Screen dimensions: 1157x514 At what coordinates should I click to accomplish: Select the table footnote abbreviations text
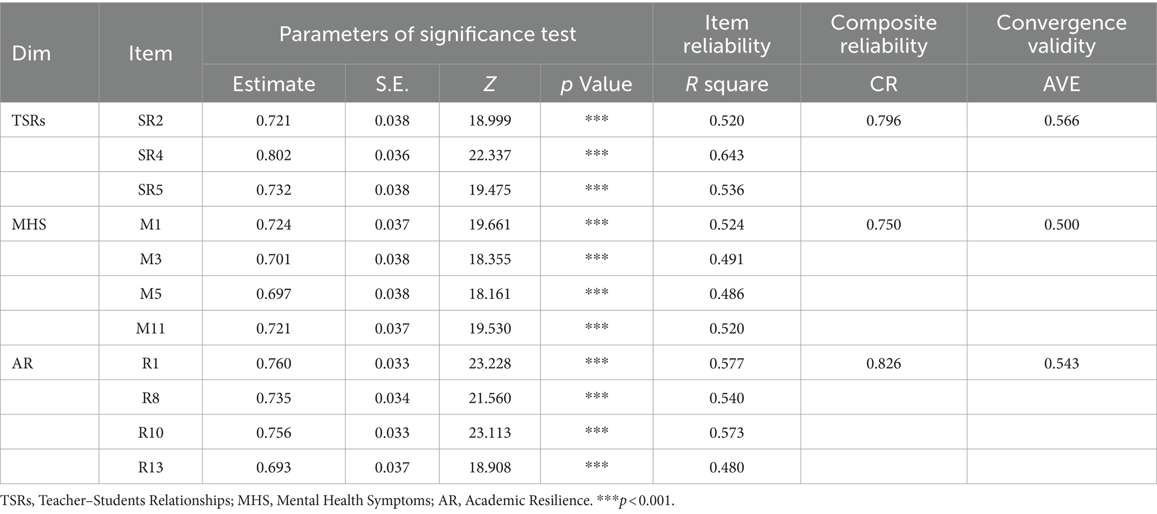pos(337,501)
